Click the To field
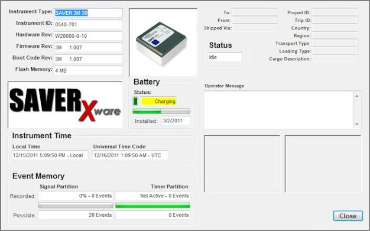 tap(255, 12)
